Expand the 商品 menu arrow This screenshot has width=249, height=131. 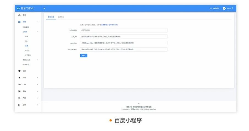click(x=38, y=78)
